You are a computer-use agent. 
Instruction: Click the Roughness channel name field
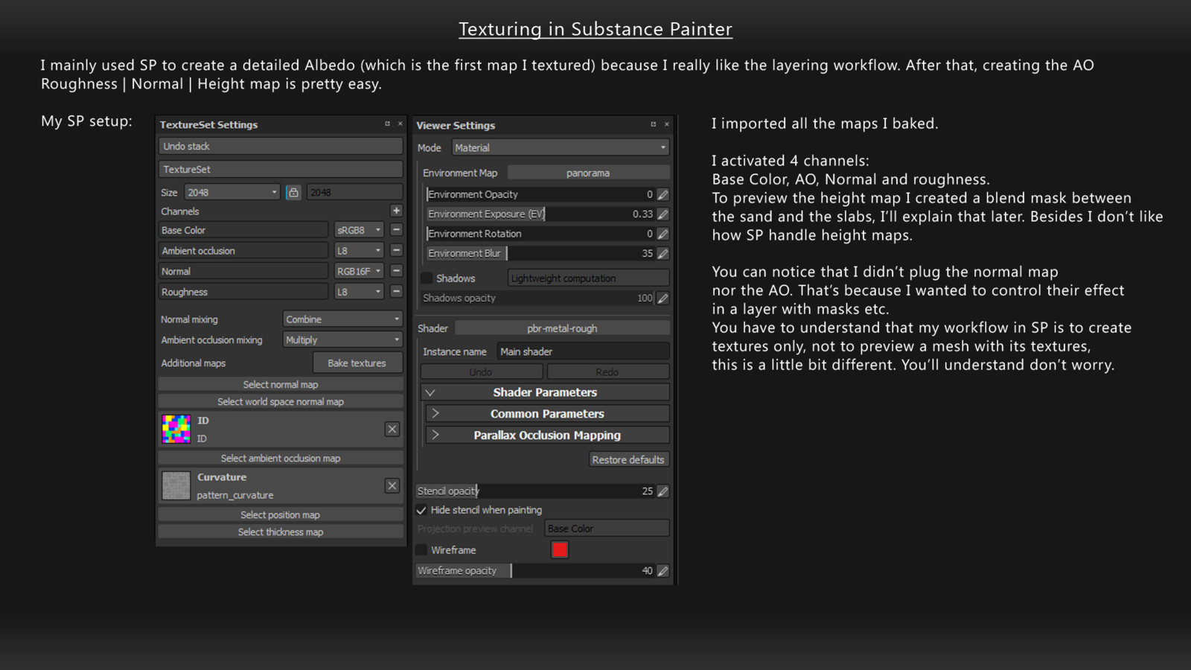click(243, 292)
